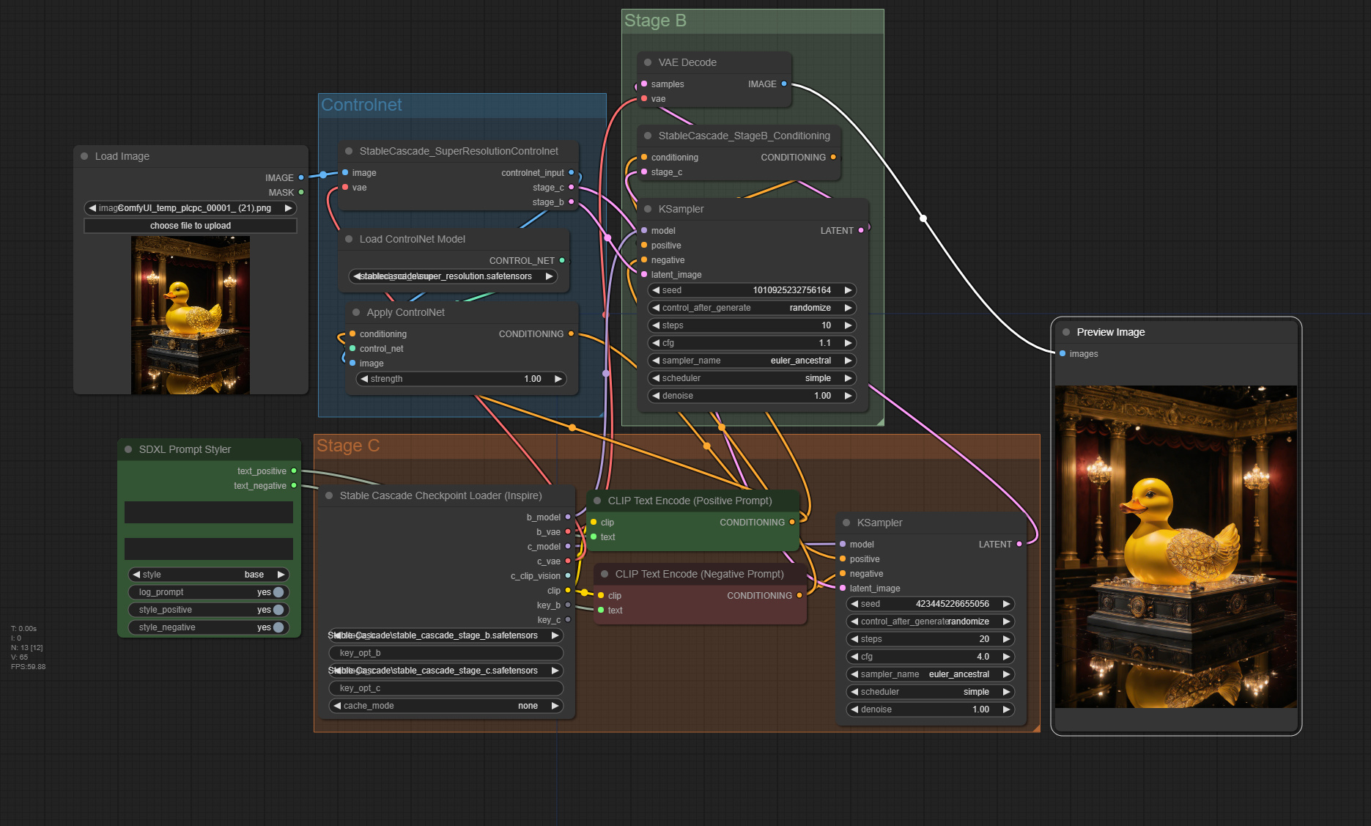1371x826 pixels.
Task: Click the CONTROL_NET output socket
Action: tap(562, 260)
